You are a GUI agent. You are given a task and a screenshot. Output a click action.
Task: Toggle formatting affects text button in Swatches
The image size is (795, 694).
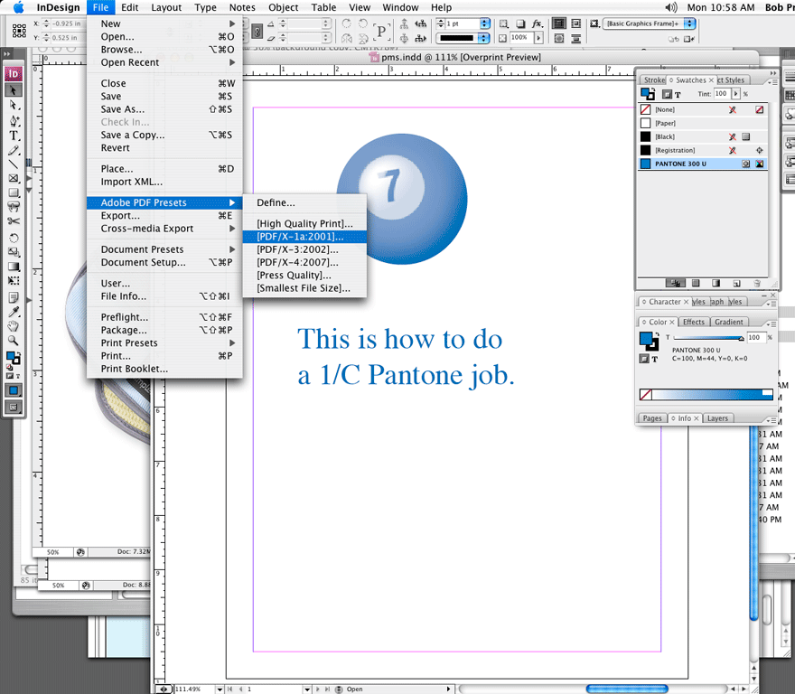click(678, 94)
